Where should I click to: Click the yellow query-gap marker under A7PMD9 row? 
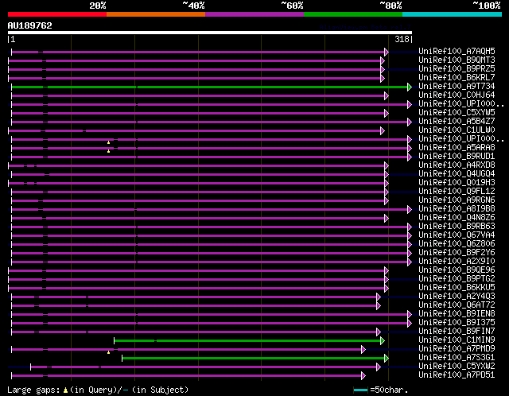(x=108, y=352)
